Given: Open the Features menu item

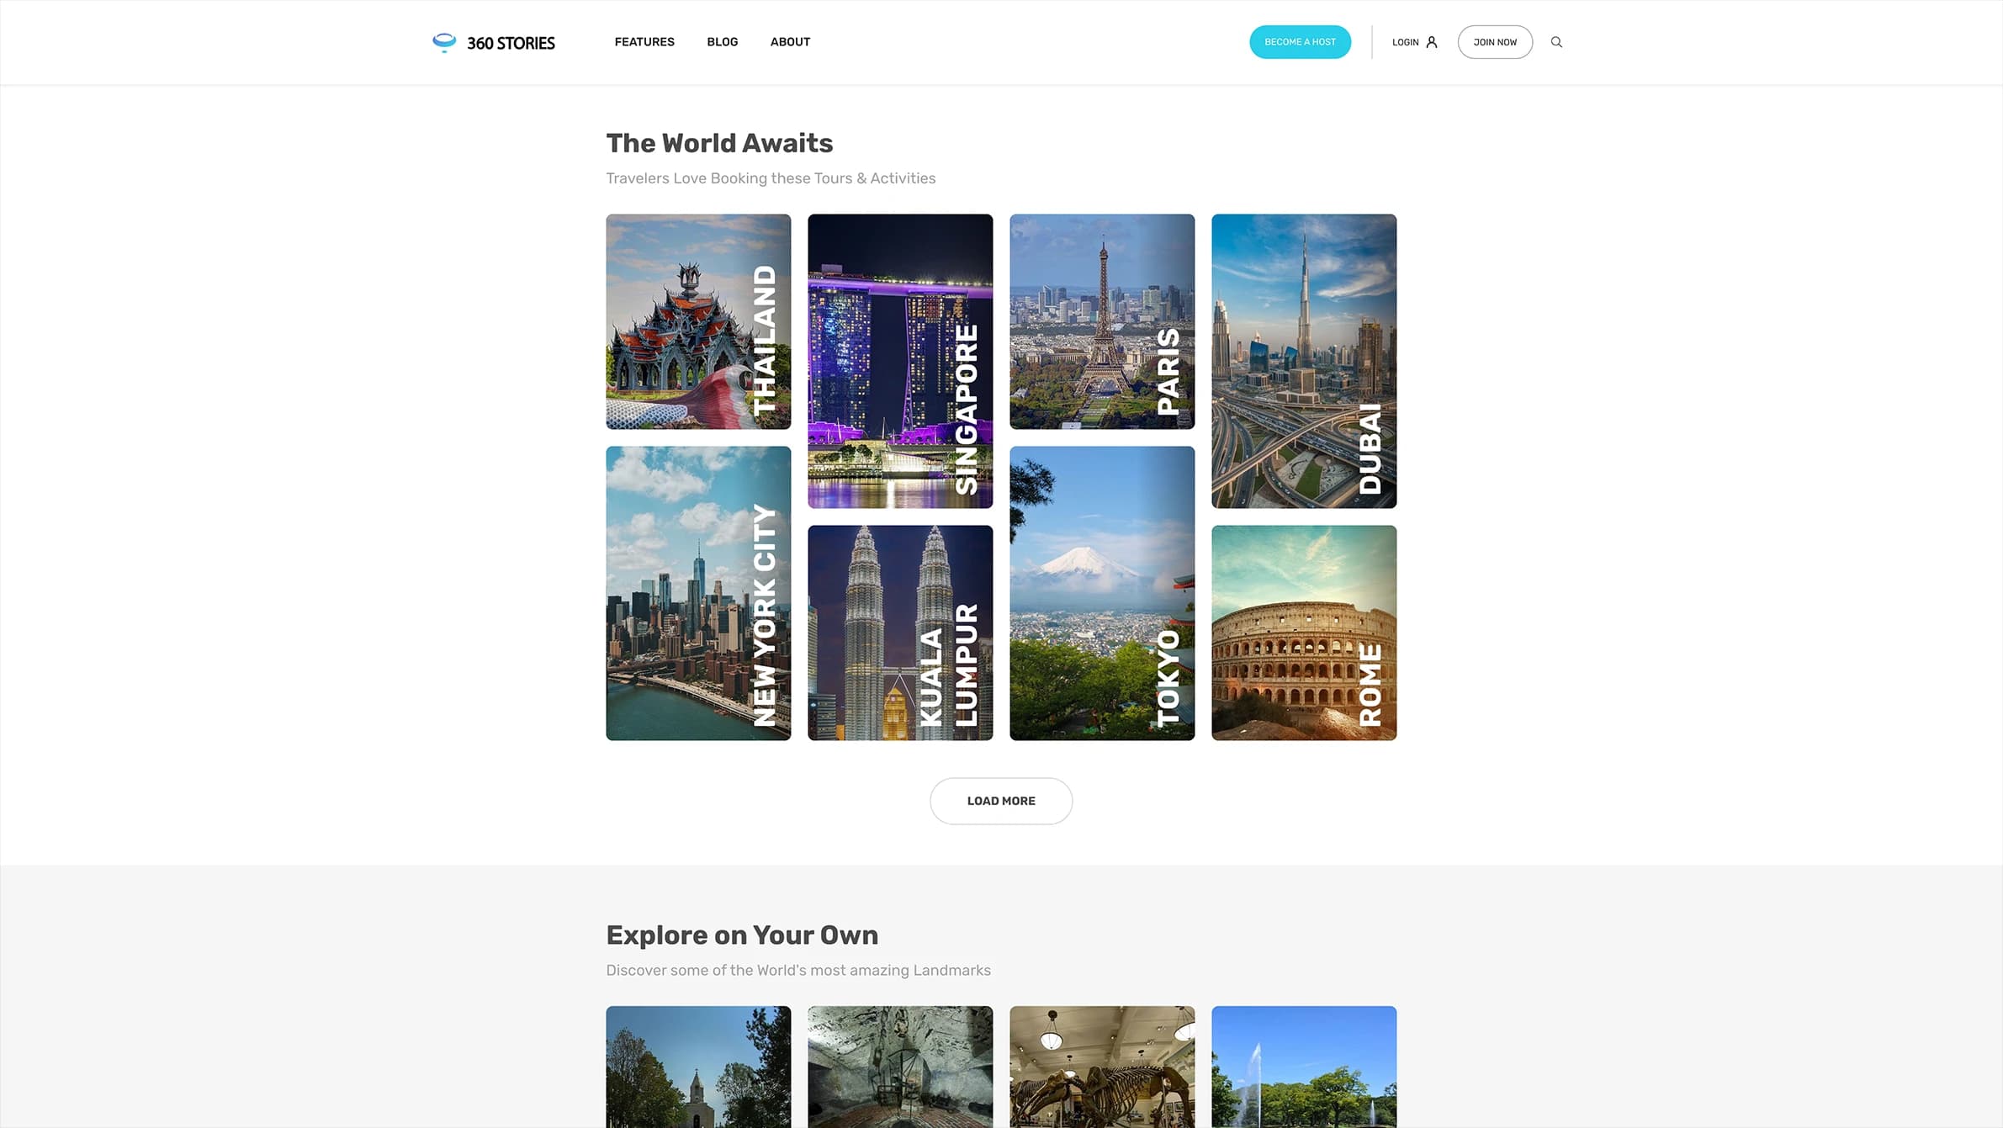Looking at the screenshot, I should click(644, 42).
